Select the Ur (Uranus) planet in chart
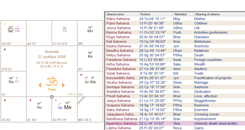The height and width of the screenshot is (130, 245). point(65,31)
